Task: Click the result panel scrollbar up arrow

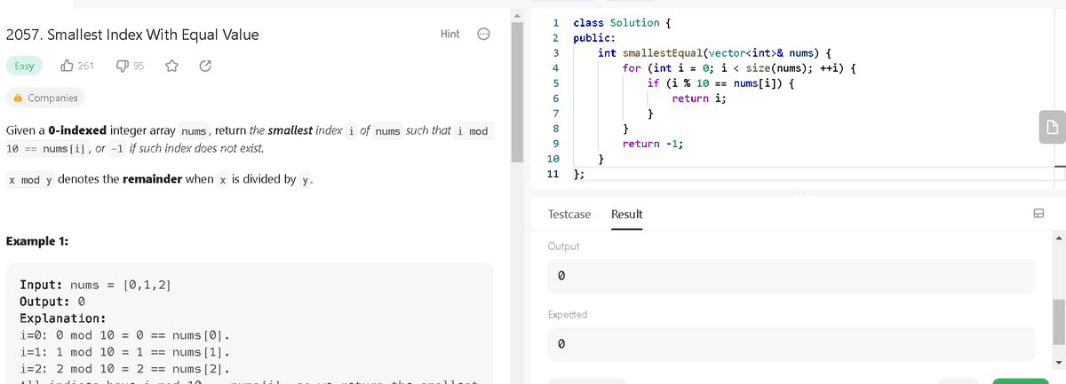Action: coord(1059,238)
